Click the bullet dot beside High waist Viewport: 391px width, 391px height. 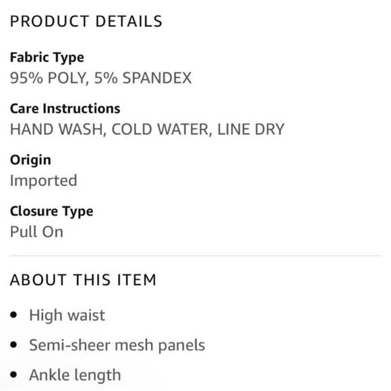point(13,315)
